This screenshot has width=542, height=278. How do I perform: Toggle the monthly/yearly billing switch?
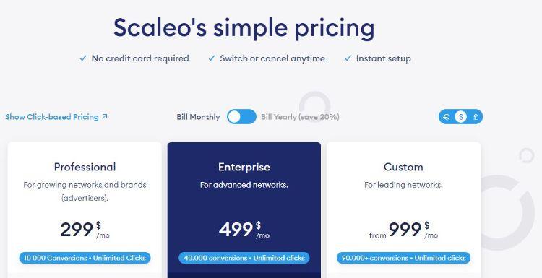(x=241, y=117)
